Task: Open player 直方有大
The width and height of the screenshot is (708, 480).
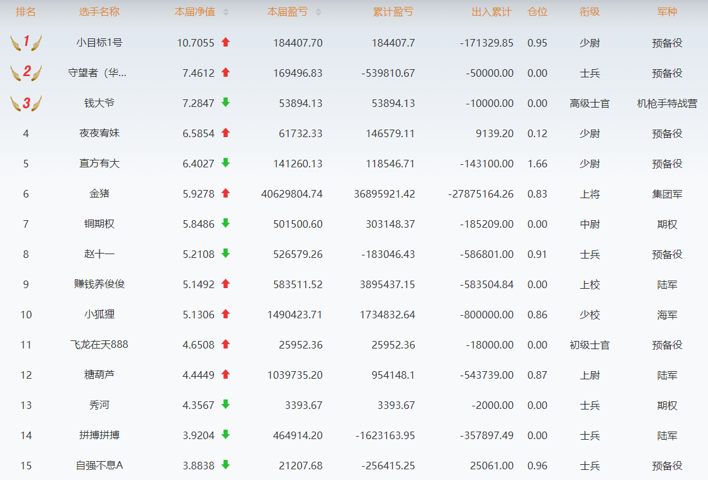Action: pos(99,164)
